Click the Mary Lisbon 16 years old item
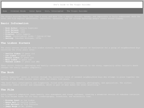 (18, 60)
